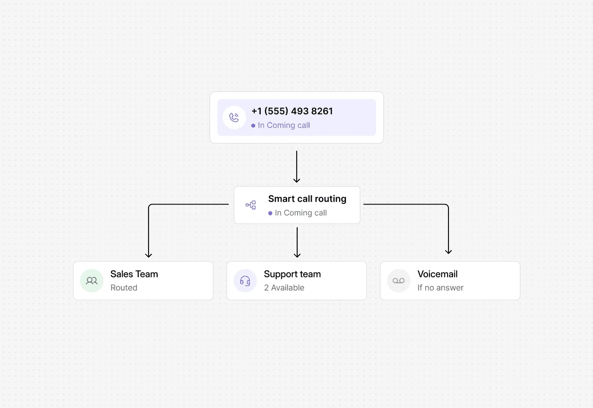Click the Sales Team people icon

[92, 280]
